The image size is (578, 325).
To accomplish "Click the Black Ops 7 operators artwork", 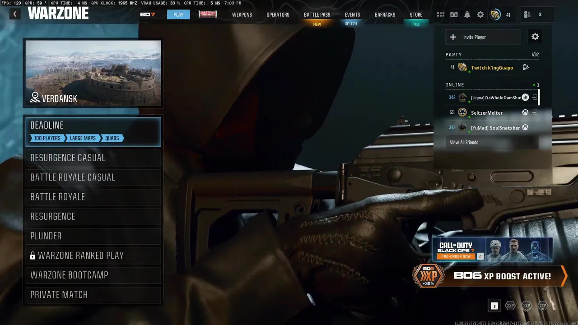I will point(519,249).
